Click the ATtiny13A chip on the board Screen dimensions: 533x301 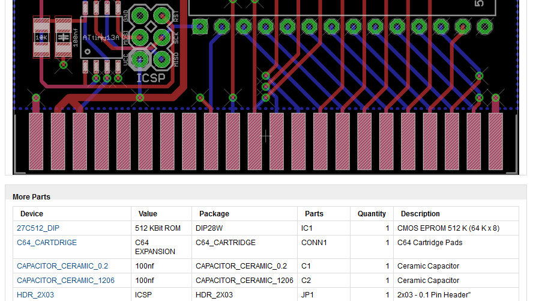coord(101,37)
